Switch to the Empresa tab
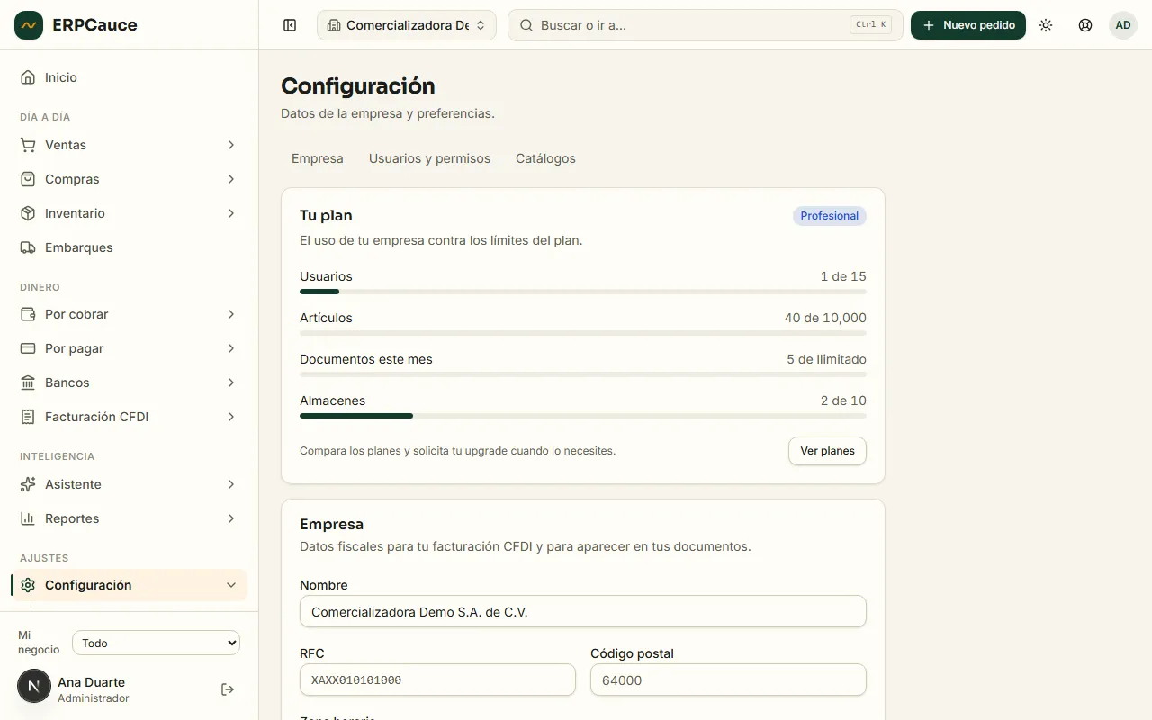The image size is (1152, 720). [318, 158]
